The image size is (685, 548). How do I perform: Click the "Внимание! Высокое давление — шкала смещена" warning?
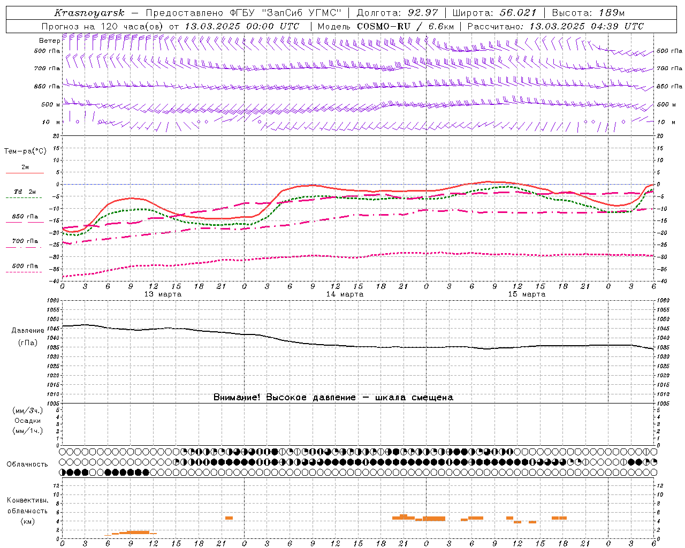tap(333, 398)
